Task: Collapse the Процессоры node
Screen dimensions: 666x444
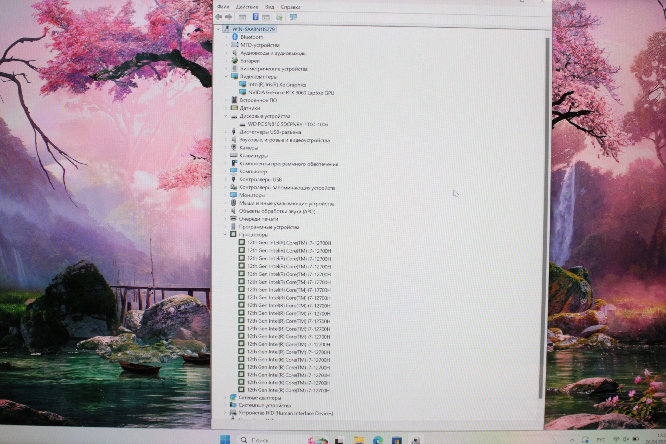Action: click(x=225, y=234)
